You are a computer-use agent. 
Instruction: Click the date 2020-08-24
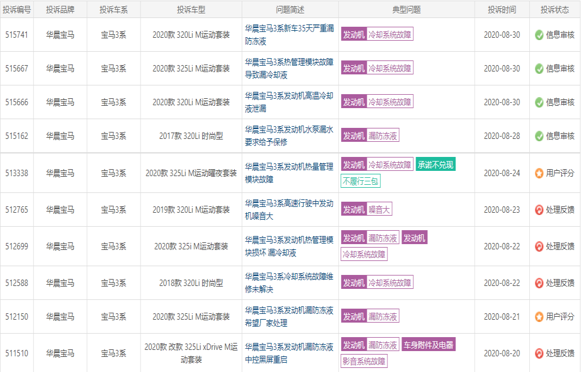pyautogui.click(x=502, y=173)
